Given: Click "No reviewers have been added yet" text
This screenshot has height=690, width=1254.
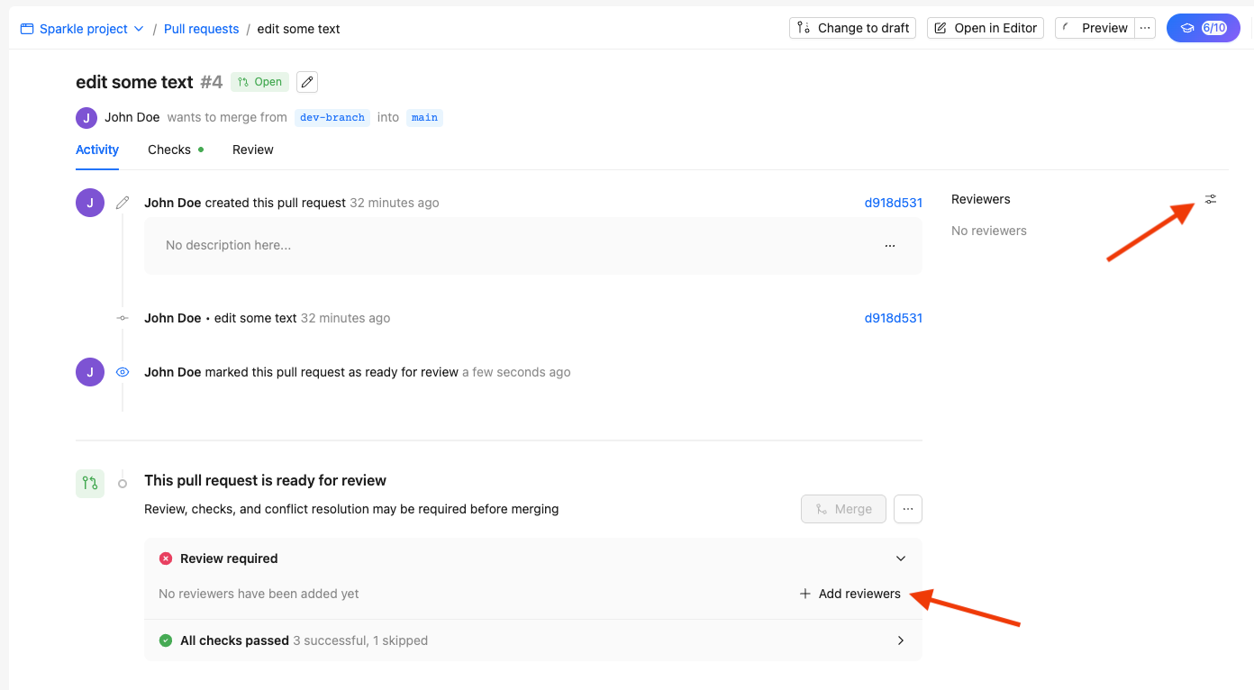Looking at the screenshot, I should click(x=259, y=594).
